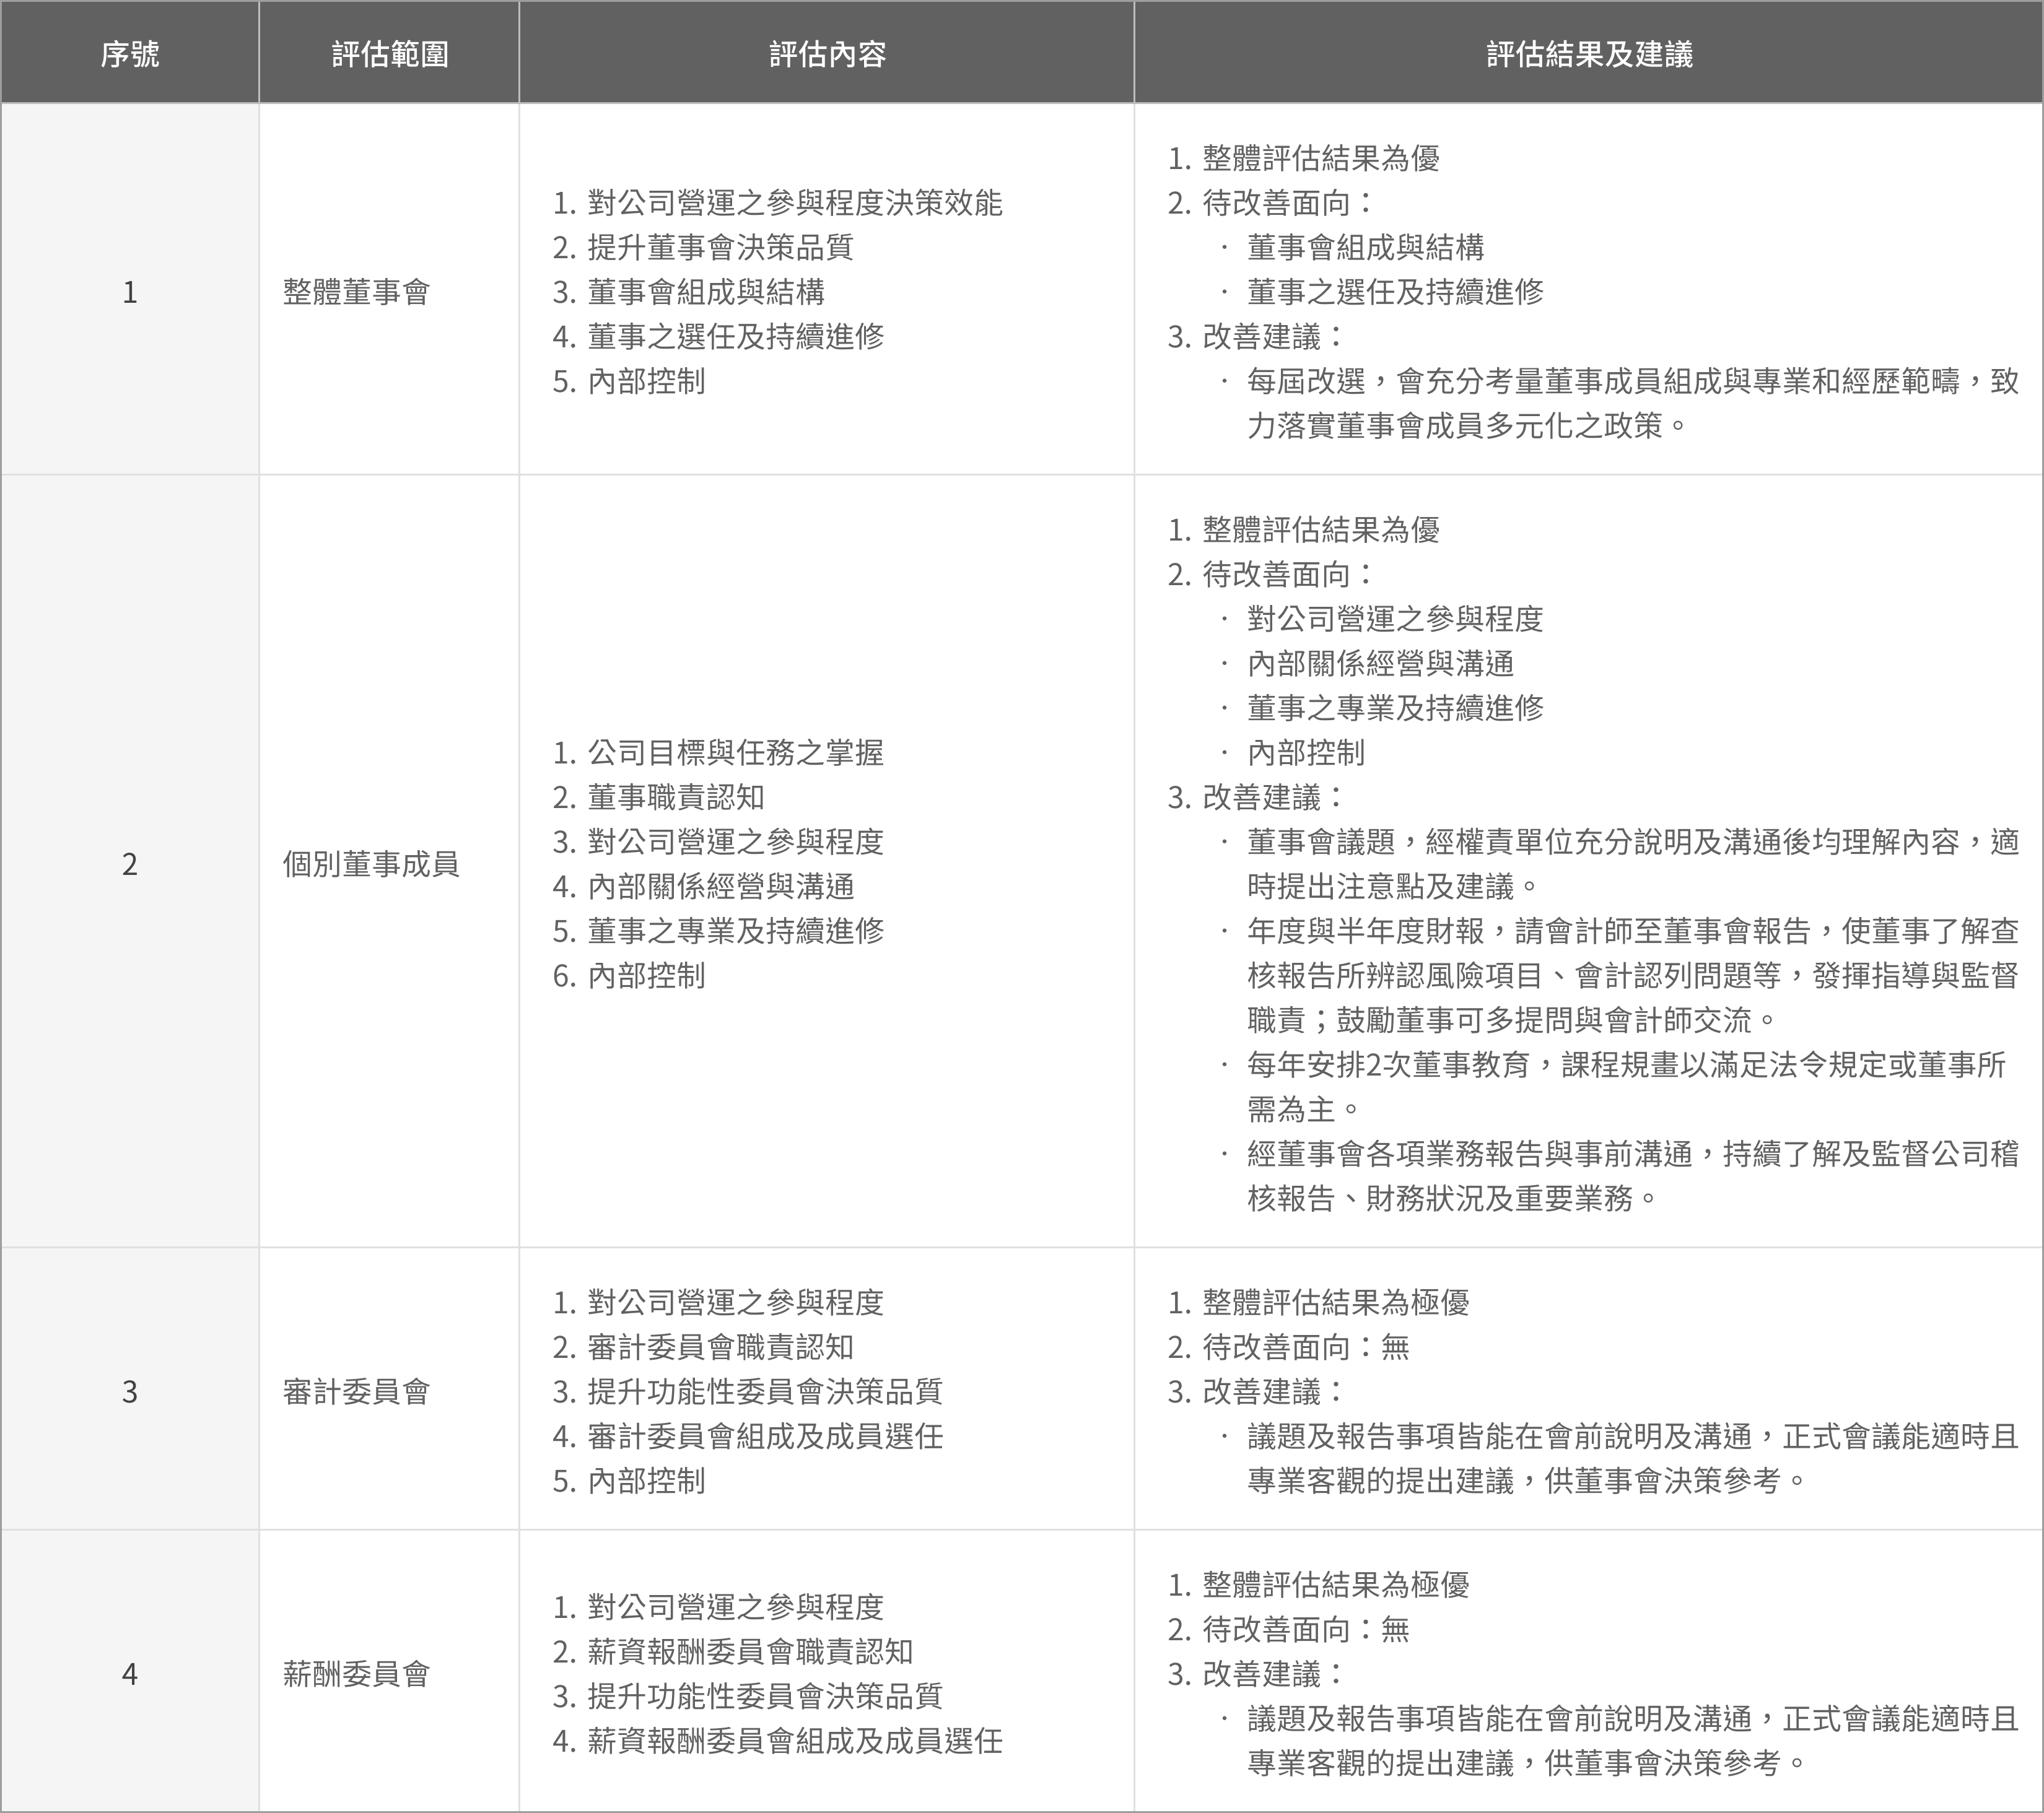The image size is (2044, 1813).
Task: Click the text 審計委員會組成及成員選任
Action: click(765, 1436)
